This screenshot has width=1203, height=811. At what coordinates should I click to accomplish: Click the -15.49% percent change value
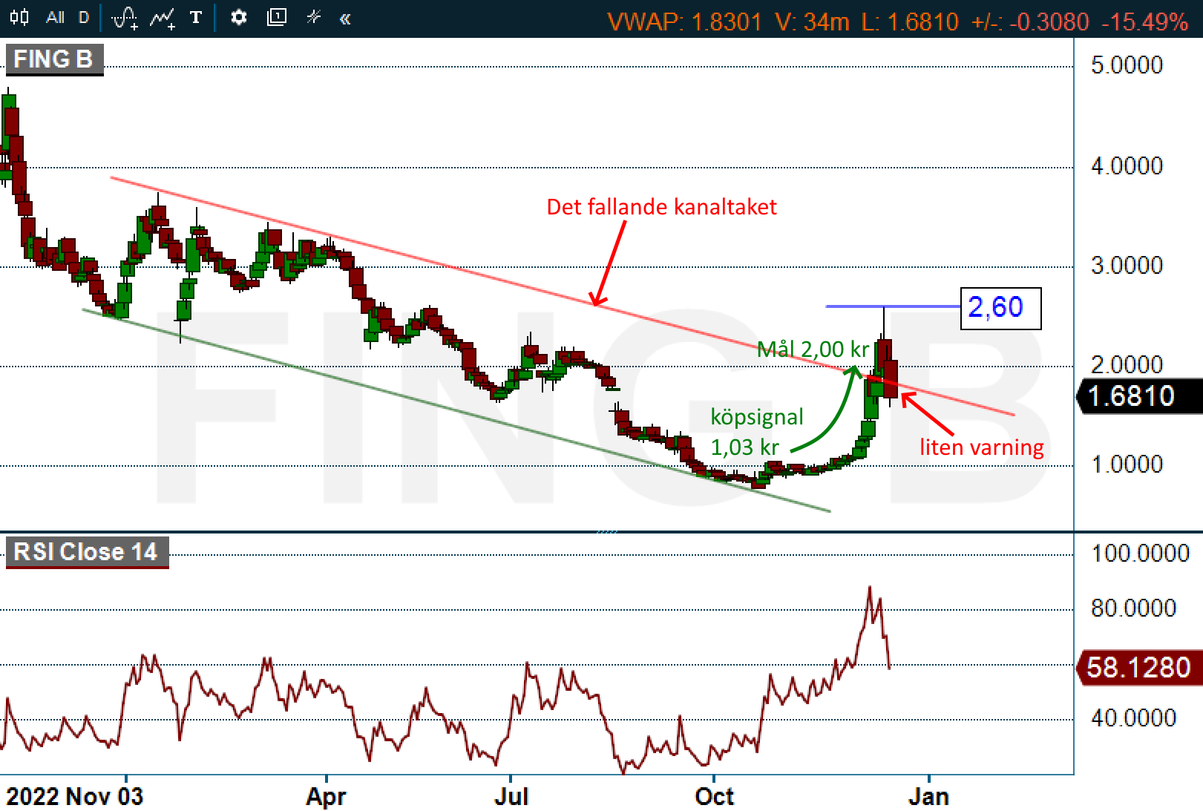pos(1145,22)
